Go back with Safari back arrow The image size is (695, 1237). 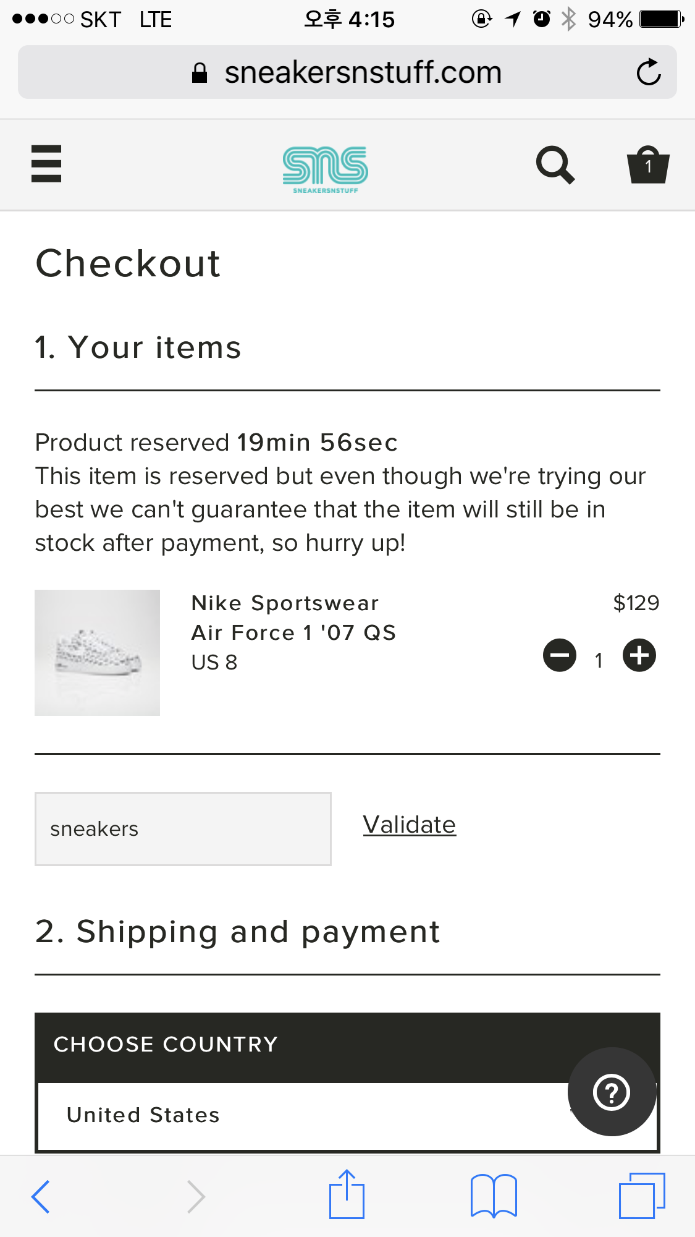click(41, 1197)
